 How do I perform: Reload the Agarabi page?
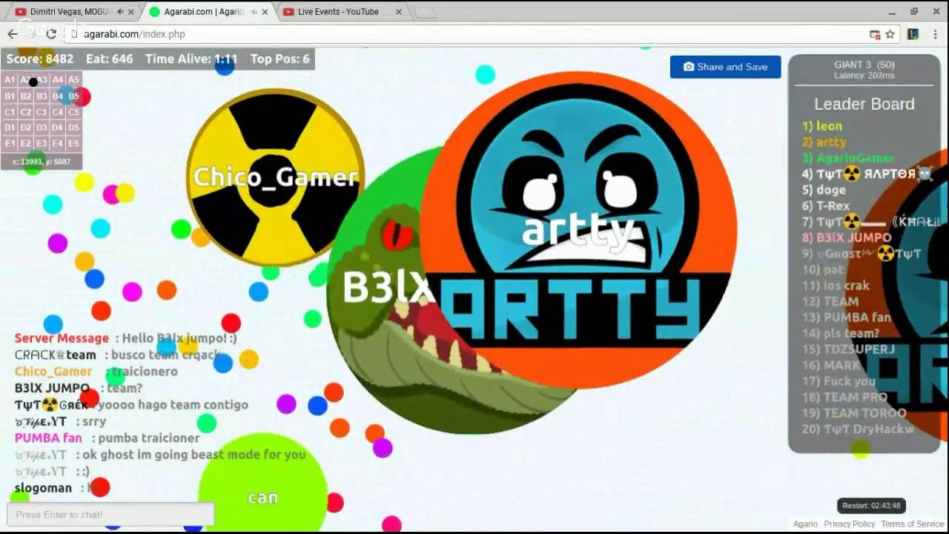click(51, 34)
